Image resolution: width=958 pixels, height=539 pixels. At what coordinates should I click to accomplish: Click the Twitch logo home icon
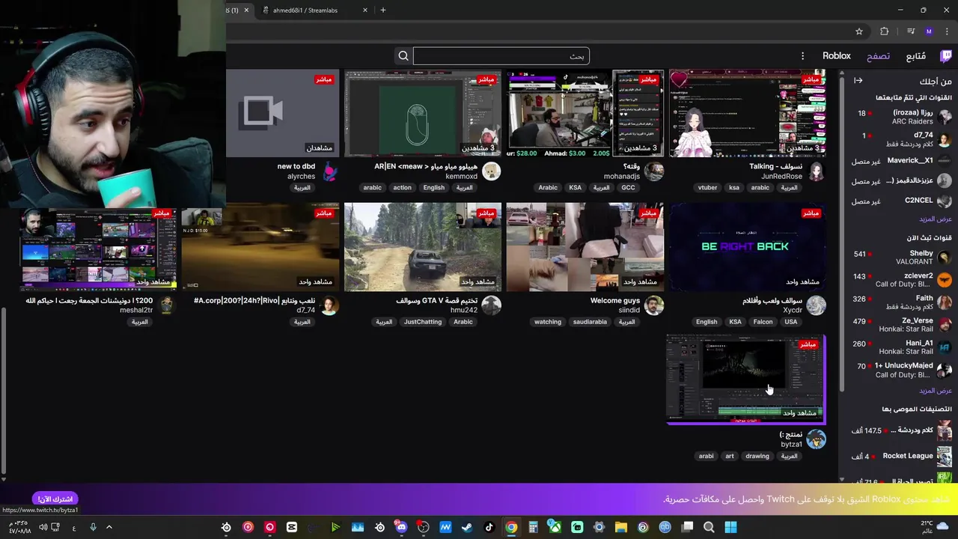coord(945,56)
